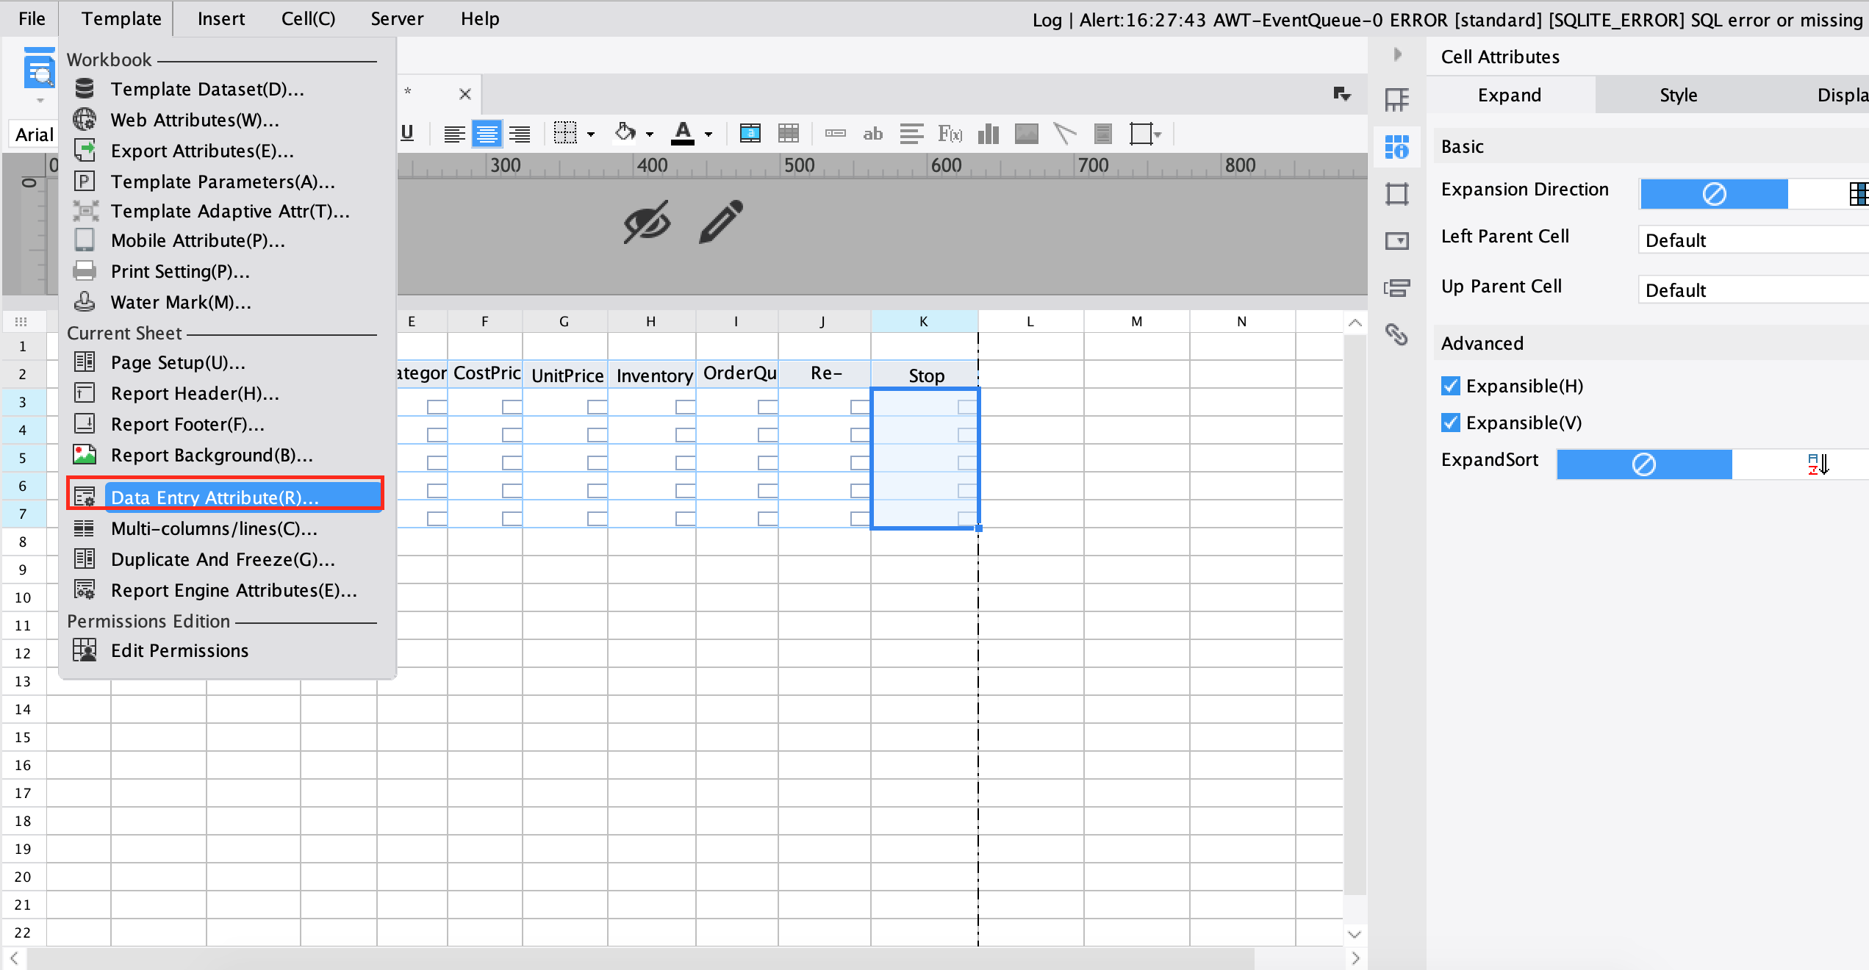Insert a formula using the F(x) icon
The image size is (1869, 970).
click(950, 134)
